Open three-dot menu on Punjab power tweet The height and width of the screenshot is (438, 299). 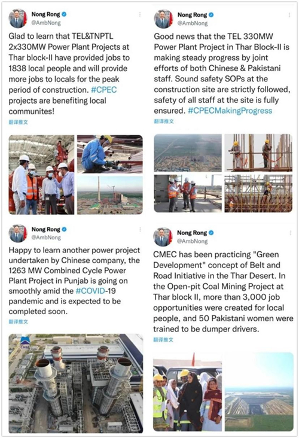tap(140, 230)
